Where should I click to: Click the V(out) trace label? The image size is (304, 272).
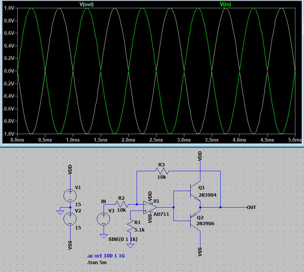[x=86, y=4]
